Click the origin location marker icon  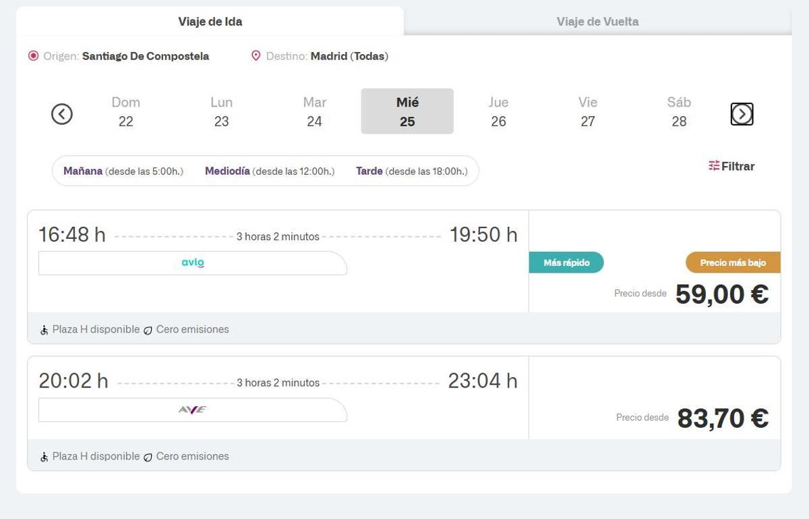tap(32, 56)
